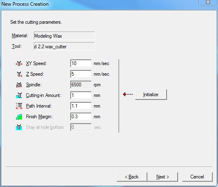Viewport: 218px width, 187px height.
Task: Click the rpm unit text
Action: tap(97, 85)
